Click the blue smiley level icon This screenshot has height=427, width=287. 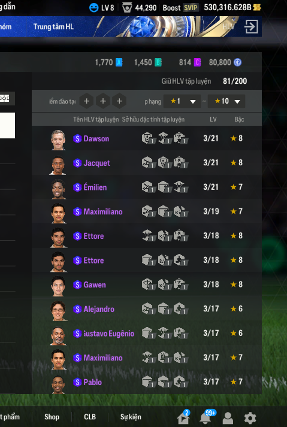click(93, 8)
